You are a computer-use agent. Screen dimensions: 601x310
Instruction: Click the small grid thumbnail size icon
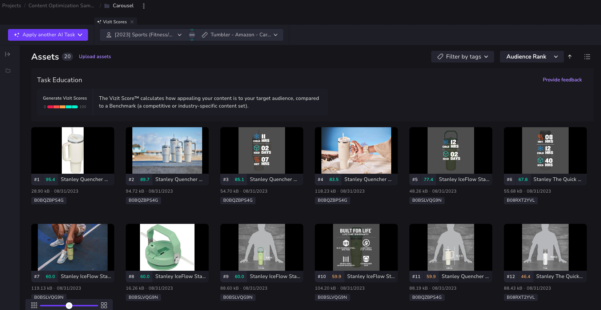tap(34, 305)
